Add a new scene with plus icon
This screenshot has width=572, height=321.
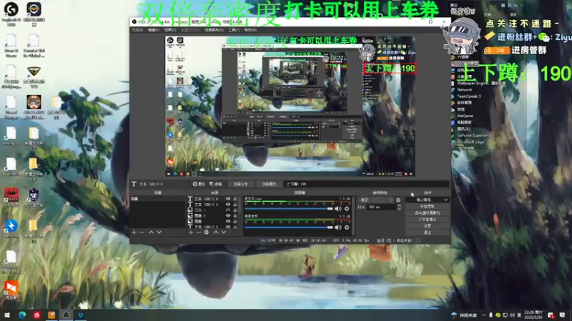[x=134, y=233]
